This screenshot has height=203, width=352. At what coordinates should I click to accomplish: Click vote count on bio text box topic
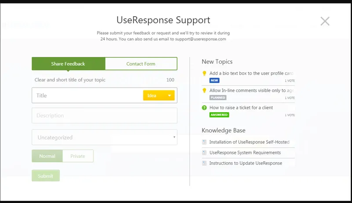[x=290, y=81]
